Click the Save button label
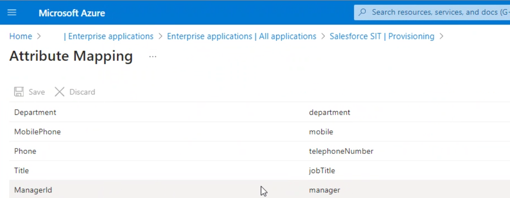The height and width of the screenshot is (198, 510). [37, 92]
